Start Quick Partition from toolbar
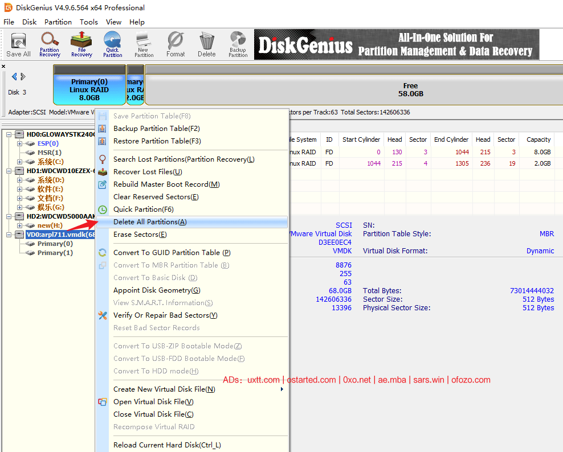Screen dimensions: 563x452 [113, 45]
